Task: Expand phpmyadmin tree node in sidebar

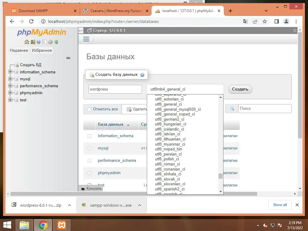Action: 10,93
